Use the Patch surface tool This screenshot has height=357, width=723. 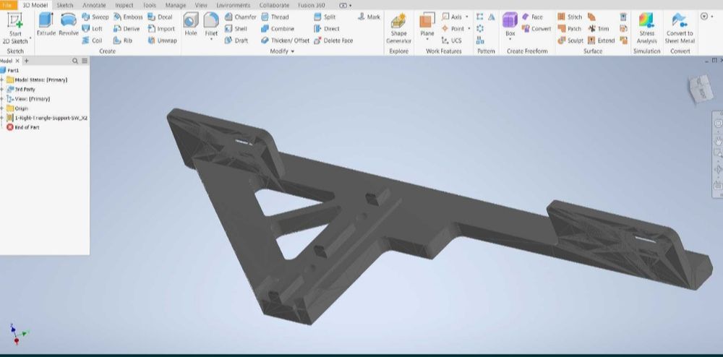coord(570,29)
